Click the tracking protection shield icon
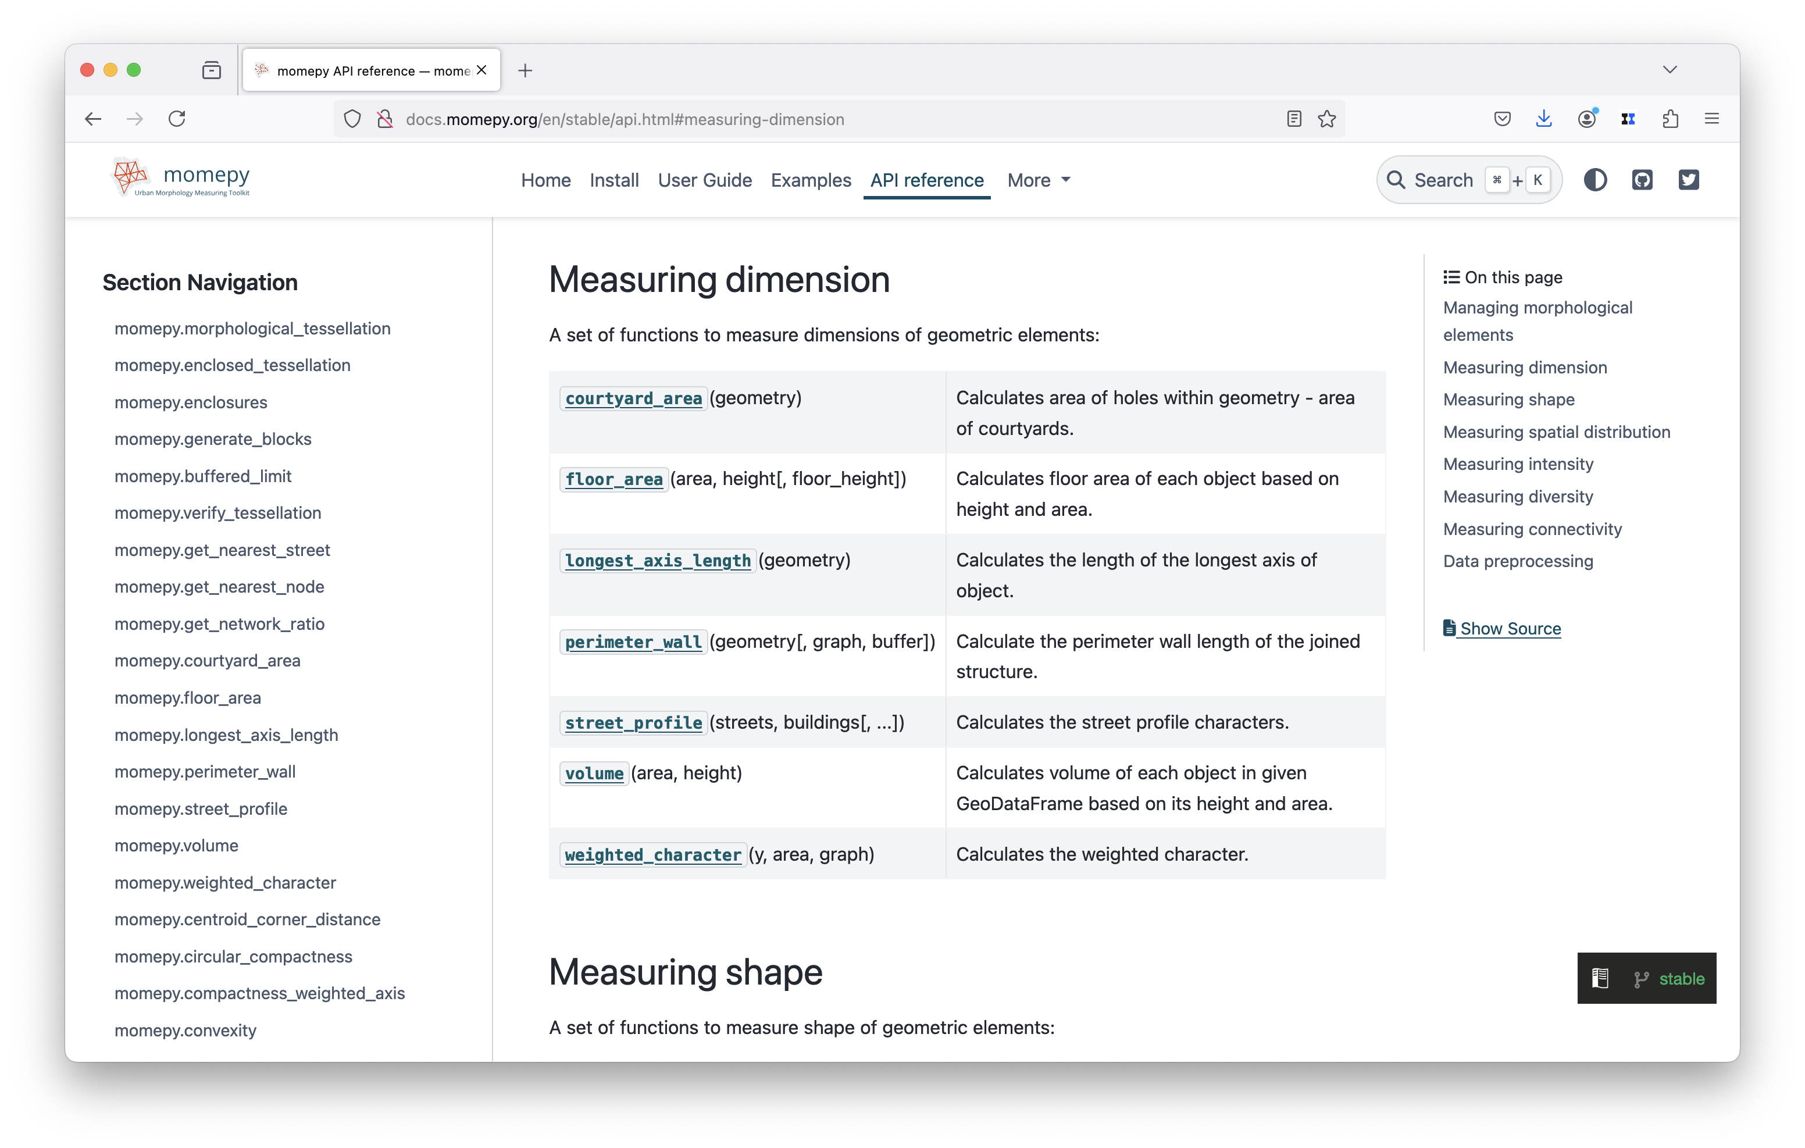The height and width of the screenshot is (1148, 1805). click(352, 119)
